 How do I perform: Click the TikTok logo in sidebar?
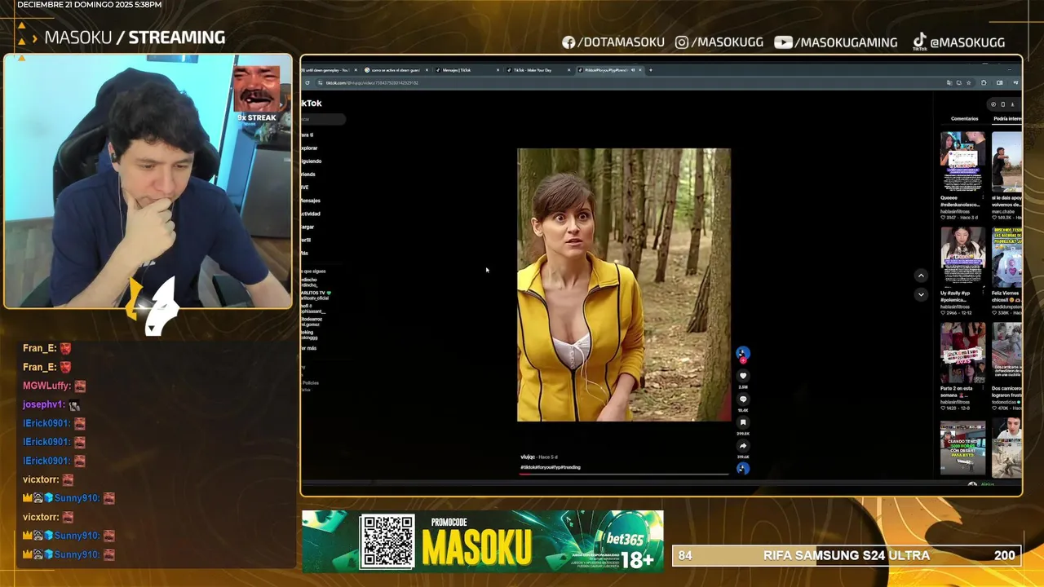312,104
